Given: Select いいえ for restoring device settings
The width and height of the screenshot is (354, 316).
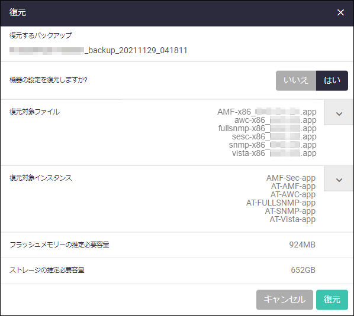Looking at the screenshot, I should [296, 80].
